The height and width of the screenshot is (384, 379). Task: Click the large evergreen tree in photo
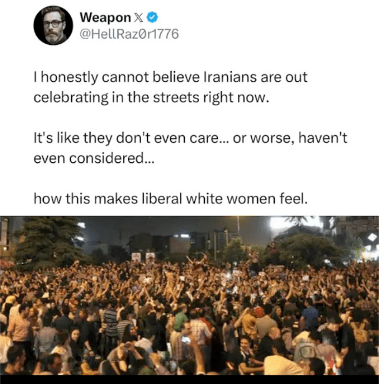point(49,241)
